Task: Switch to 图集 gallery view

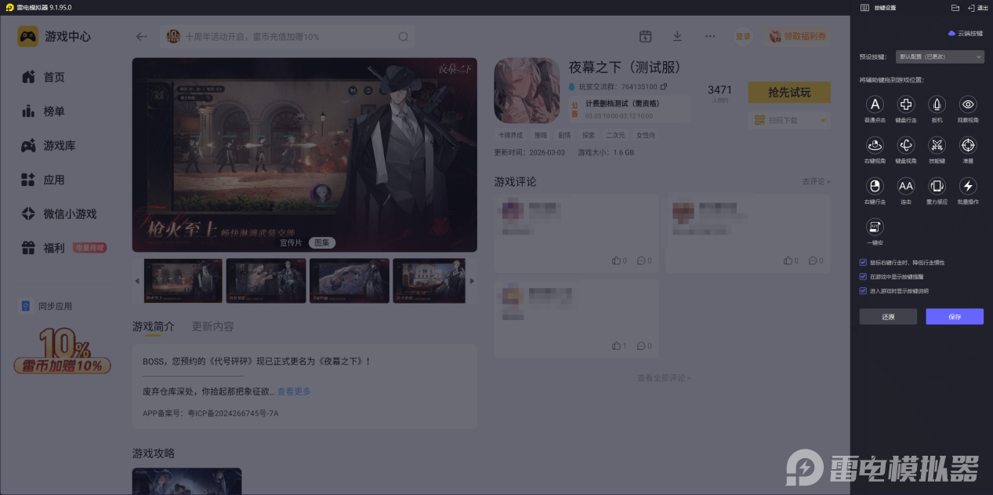Action: pos(322,243)
